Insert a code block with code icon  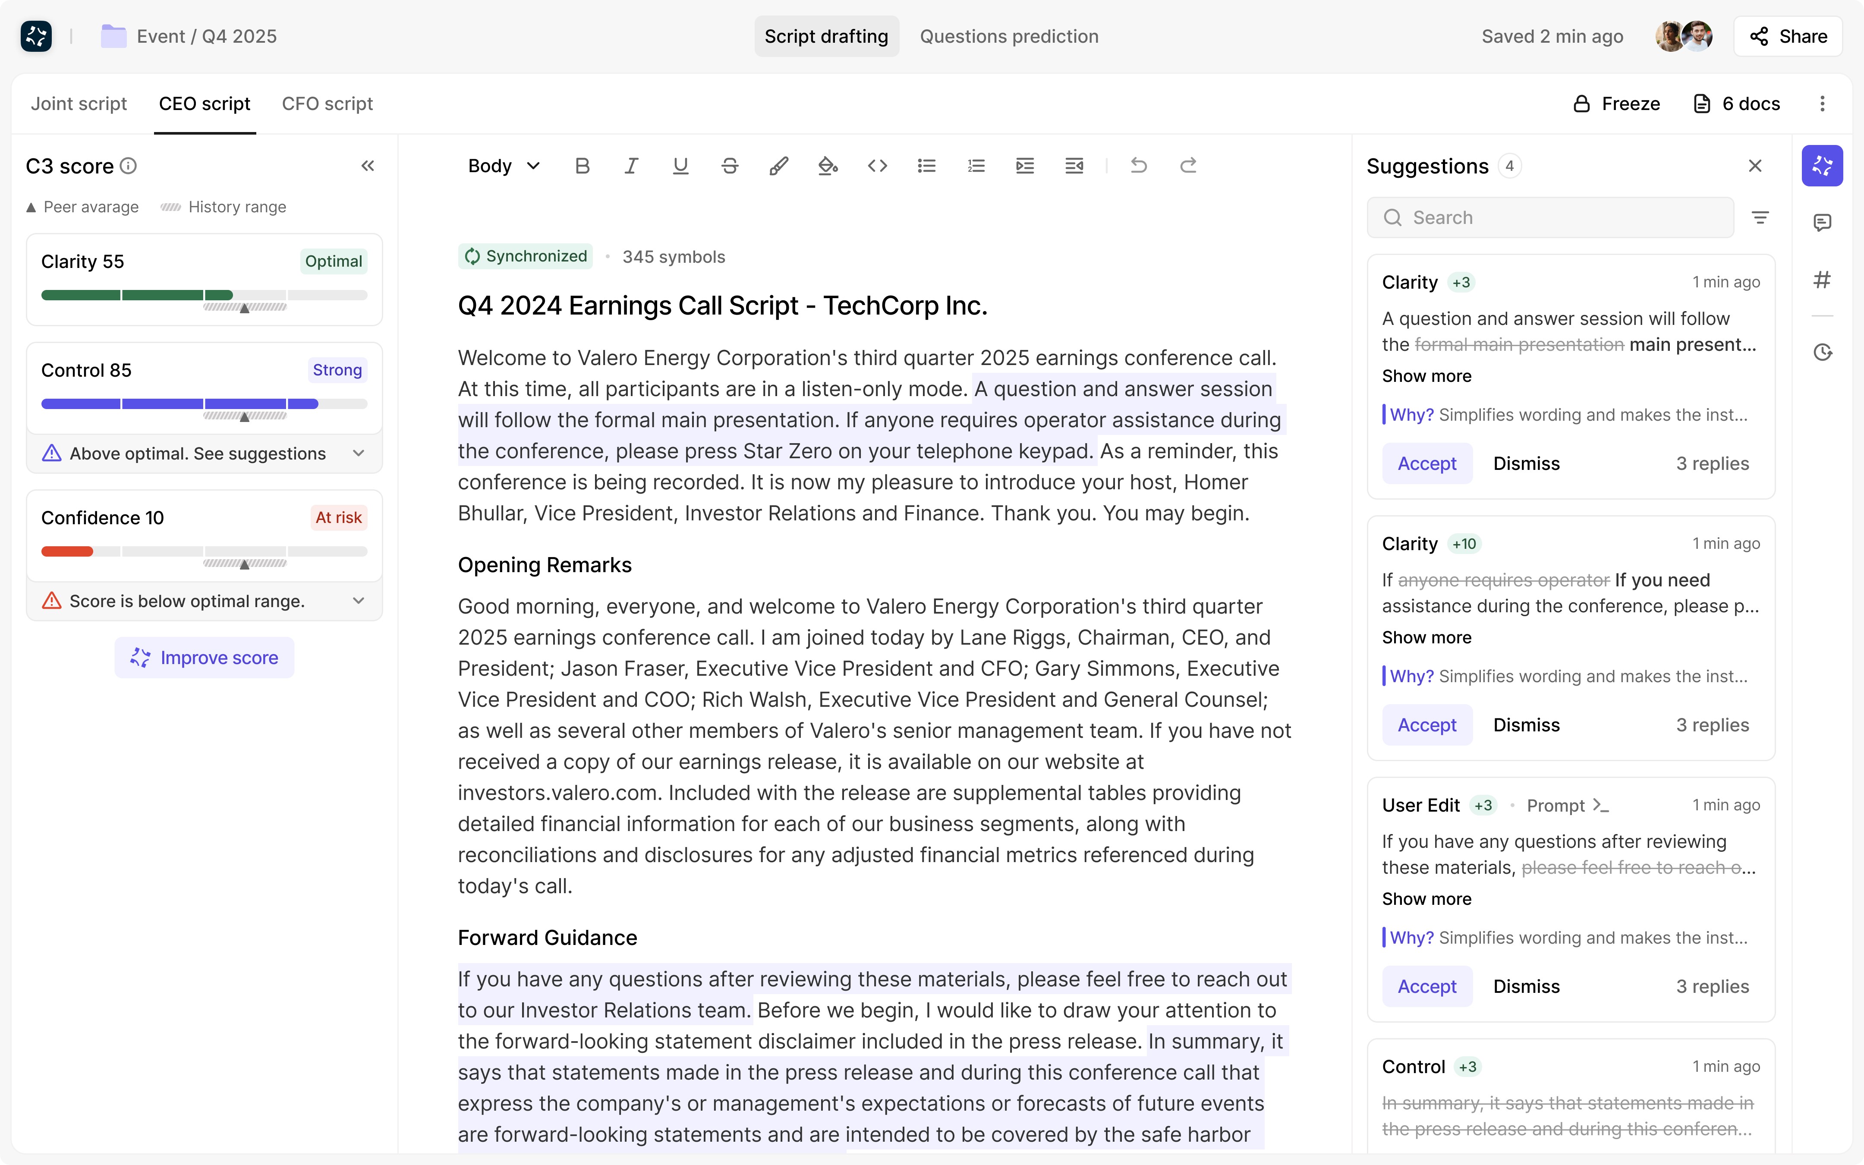click(x=877, y=166)
